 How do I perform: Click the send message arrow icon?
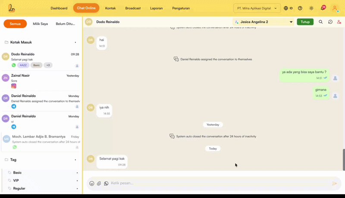334,183
